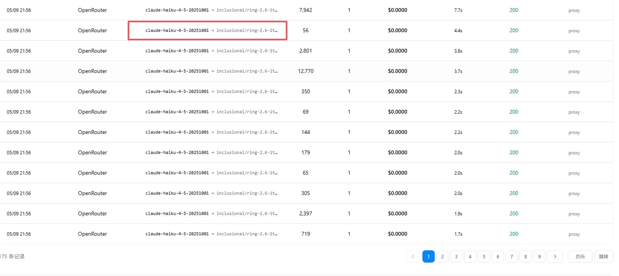Click the 2.3s duration value
Viewport: 619px width, 276px height.
(x=458, y=92)
